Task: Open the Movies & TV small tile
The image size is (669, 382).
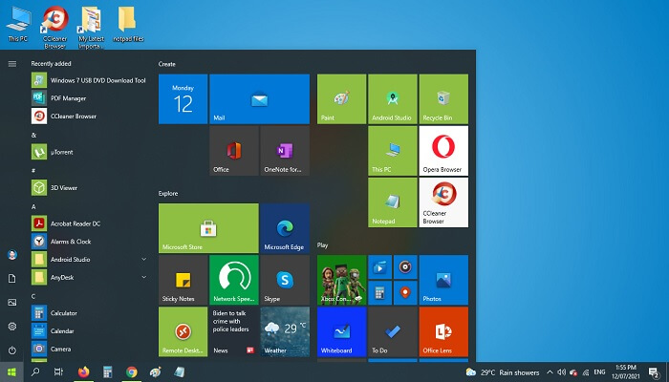Action: [379, 266]
